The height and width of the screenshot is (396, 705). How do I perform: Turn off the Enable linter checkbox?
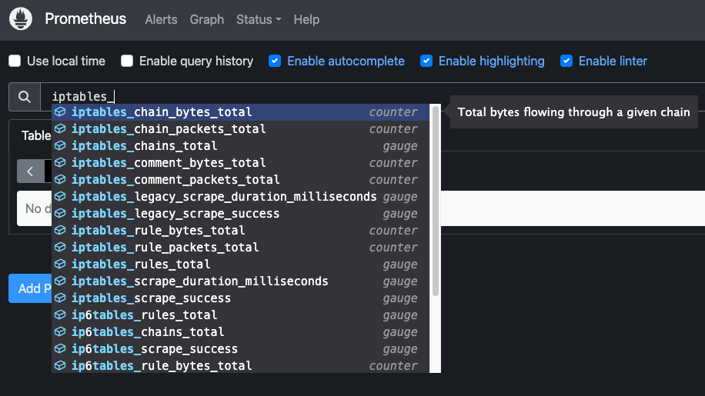click(566, 61)
